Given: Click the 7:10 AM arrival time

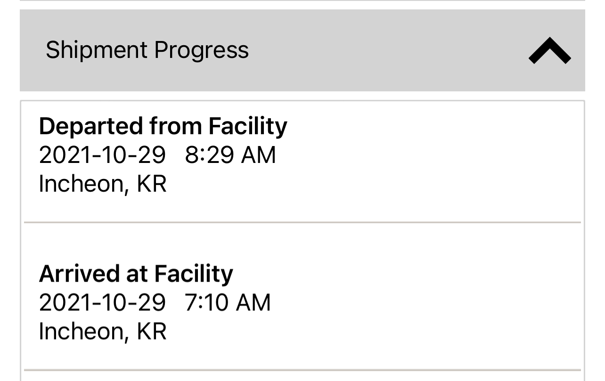Looking at the screenshot, I should pyautogui.click(x=228, y=302).
